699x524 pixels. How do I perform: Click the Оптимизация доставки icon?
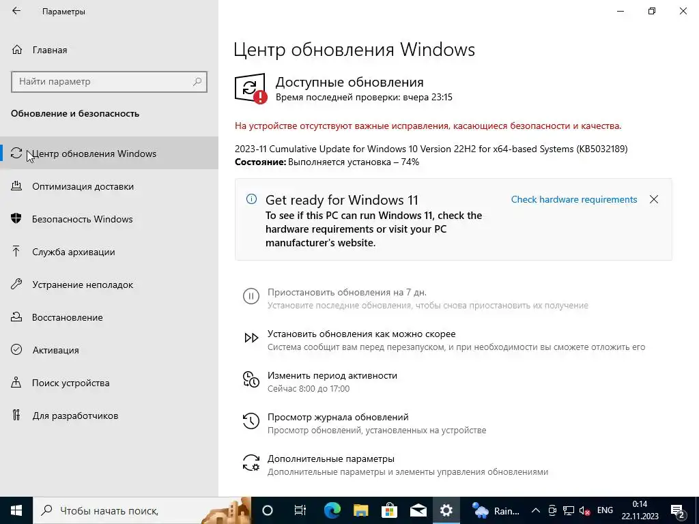click(16, 186)
